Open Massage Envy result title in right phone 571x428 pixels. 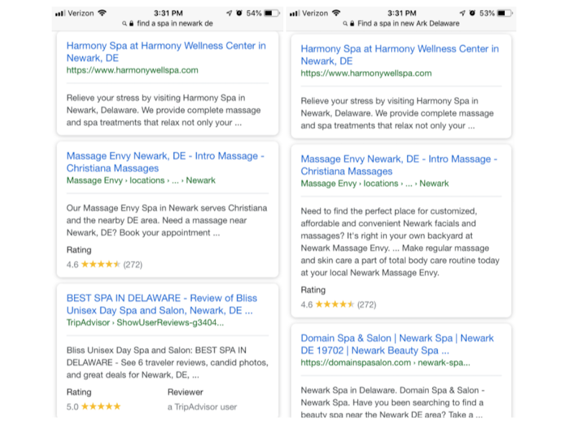pos(399,165)
